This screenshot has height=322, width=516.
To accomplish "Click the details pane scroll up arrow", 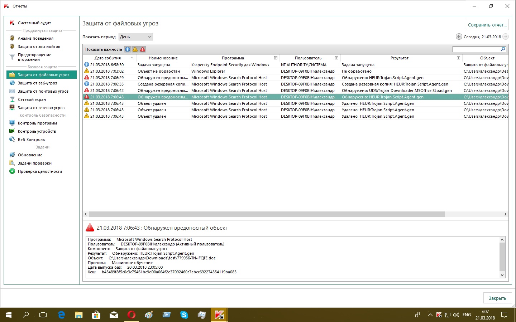I will coord(502,240).
